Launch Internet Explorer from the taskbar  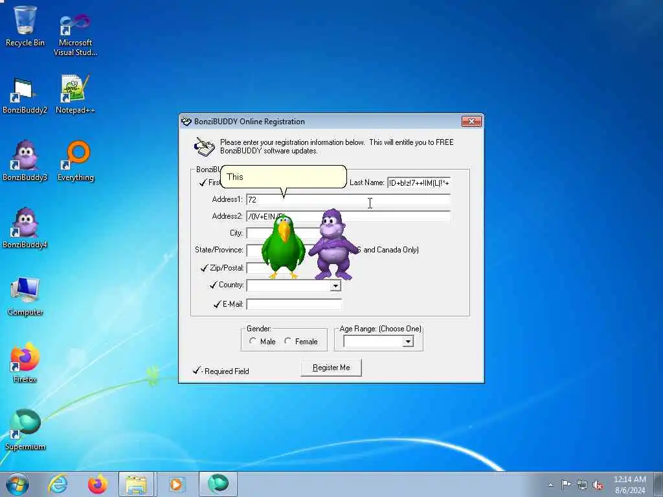pos(58,484)
